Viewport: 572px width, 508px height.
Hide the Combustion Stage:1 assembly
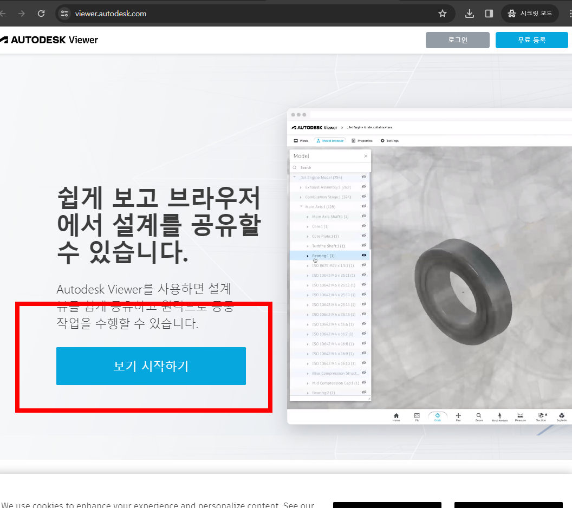(363, 197)
